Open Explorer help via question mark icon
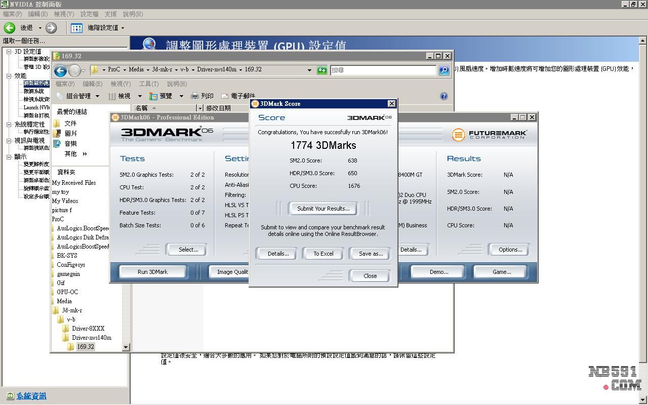Viewport: 648px width, 405px height. (444, 96)
